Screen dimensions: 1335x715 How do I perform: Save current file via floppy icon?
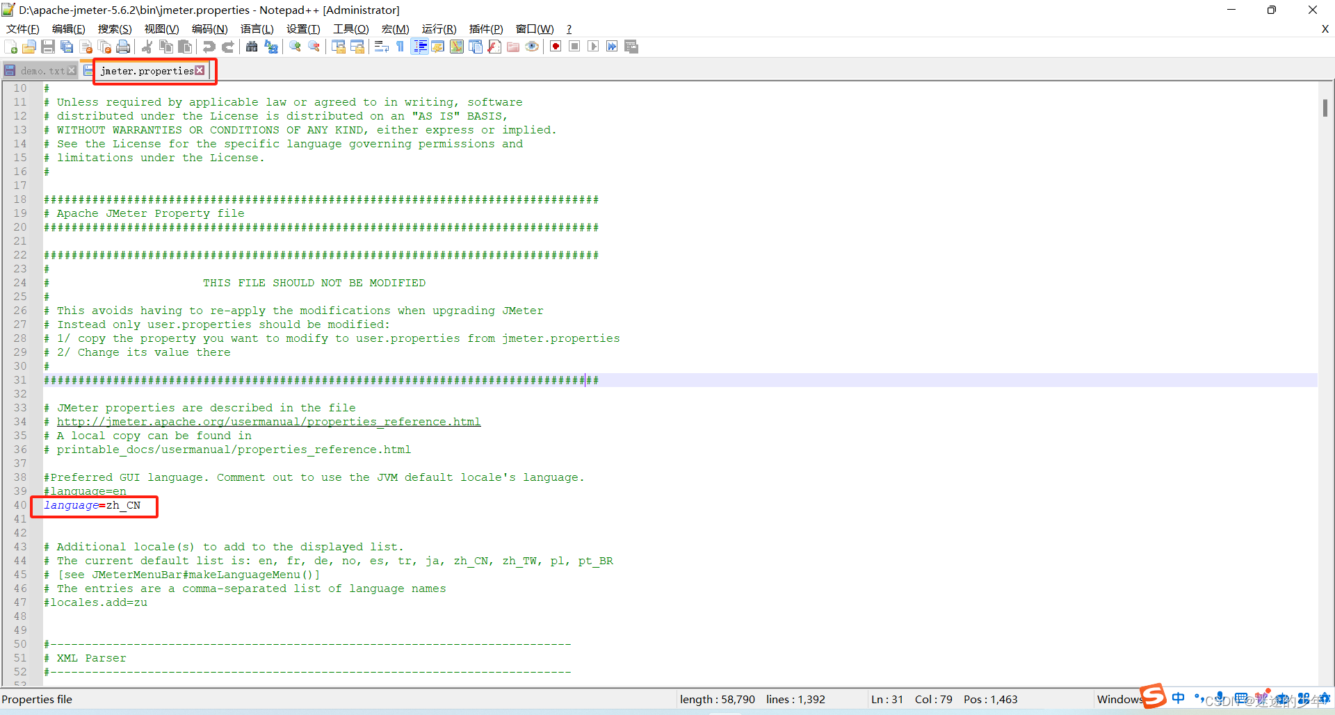coord(48,47)
